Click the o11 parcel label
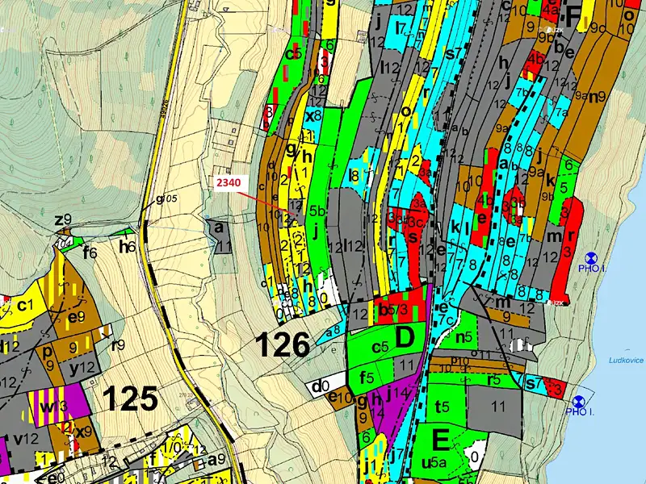The width and height of the screenshot is (646, 484). [x=479, y=353]
